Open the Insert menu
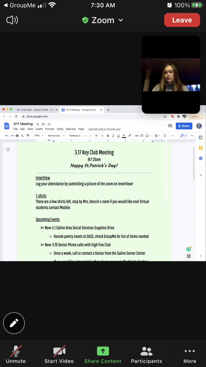The width and height of the screenshot is (206, 367). (39, 129)
